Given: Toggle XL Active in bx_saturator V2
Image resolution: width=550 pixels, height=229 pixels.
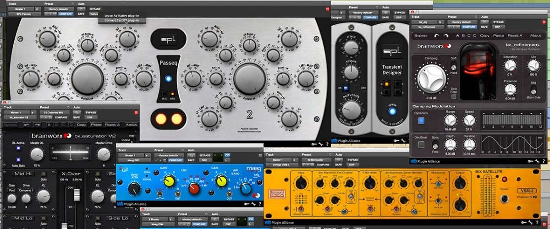Looking at the screenshot, I should click(18, 149).
